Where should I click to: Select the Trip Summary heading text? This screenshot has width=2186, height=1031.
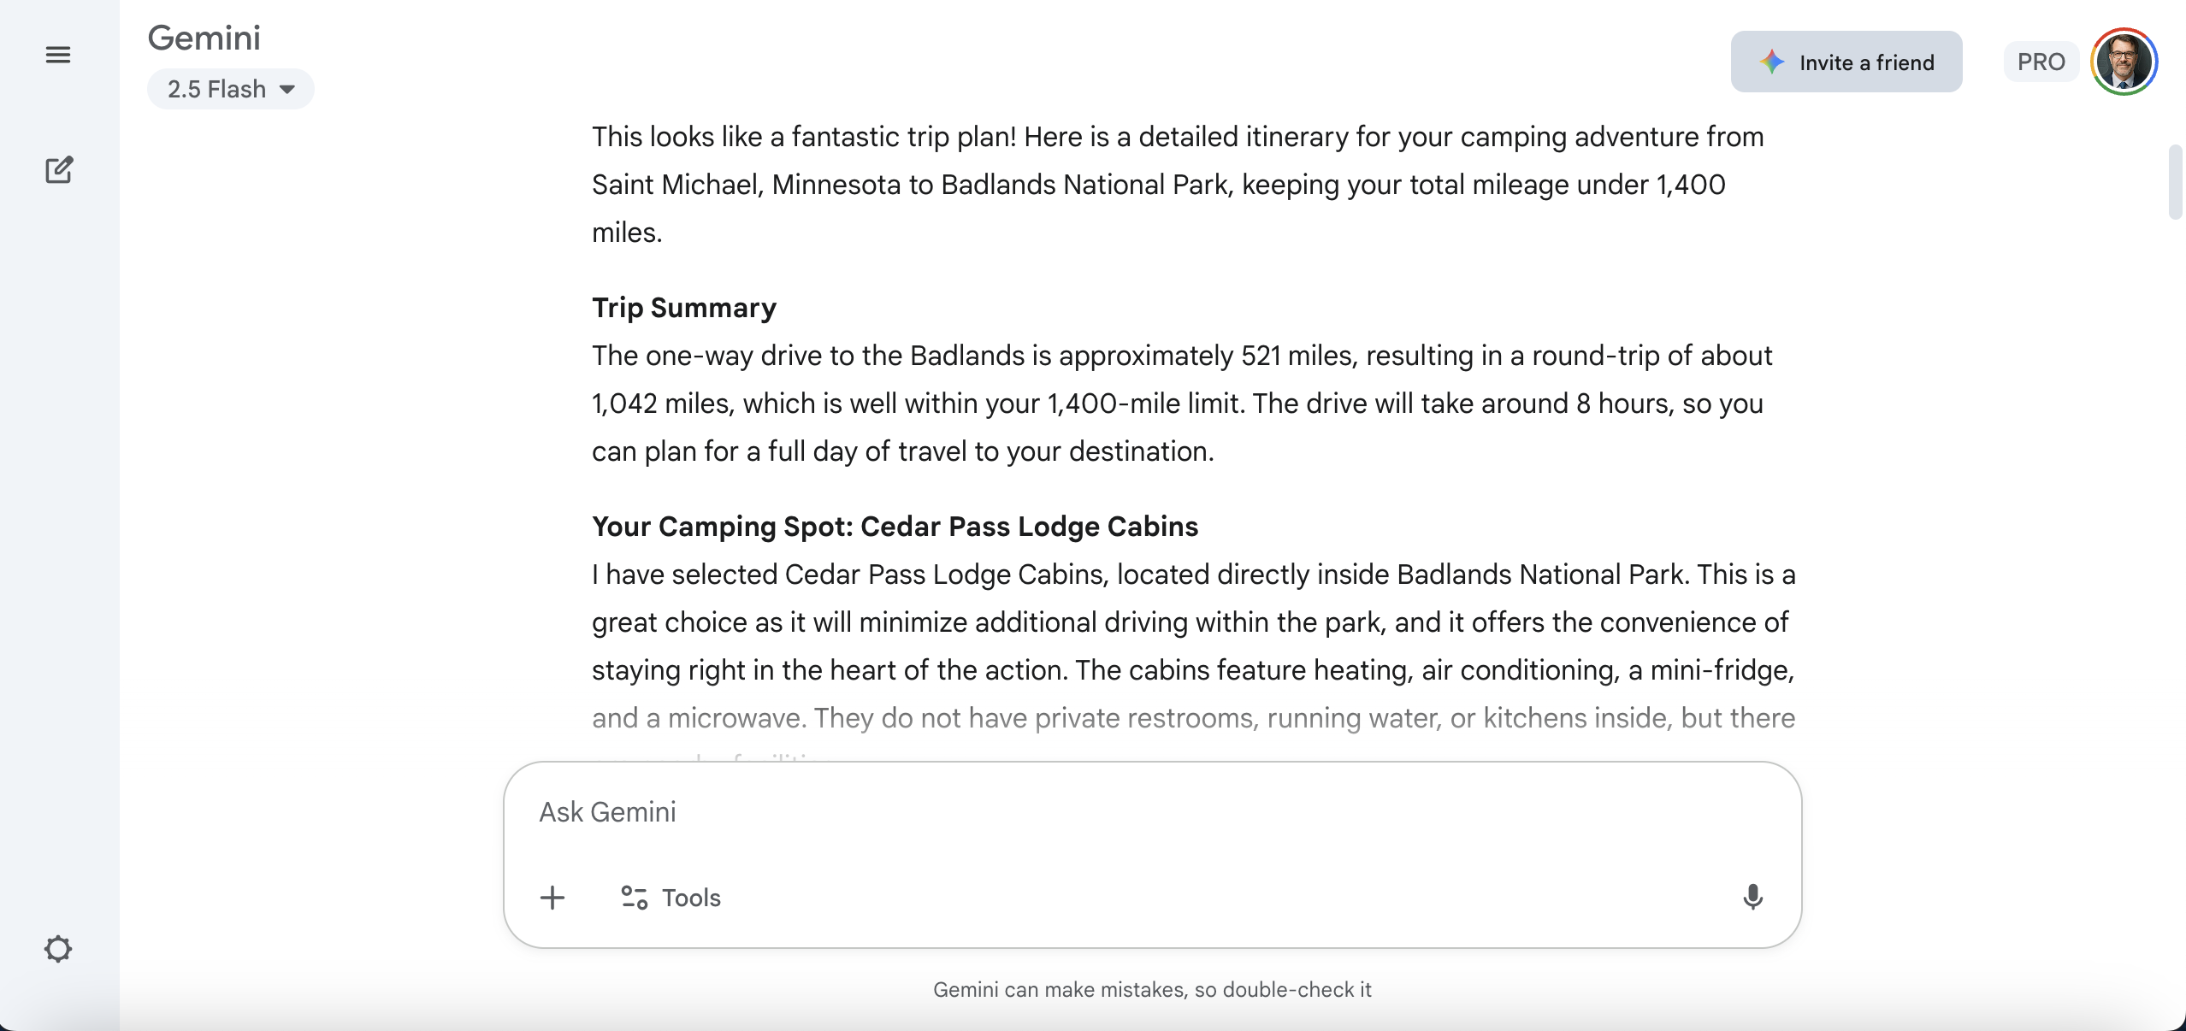click(x=683, y=307)
